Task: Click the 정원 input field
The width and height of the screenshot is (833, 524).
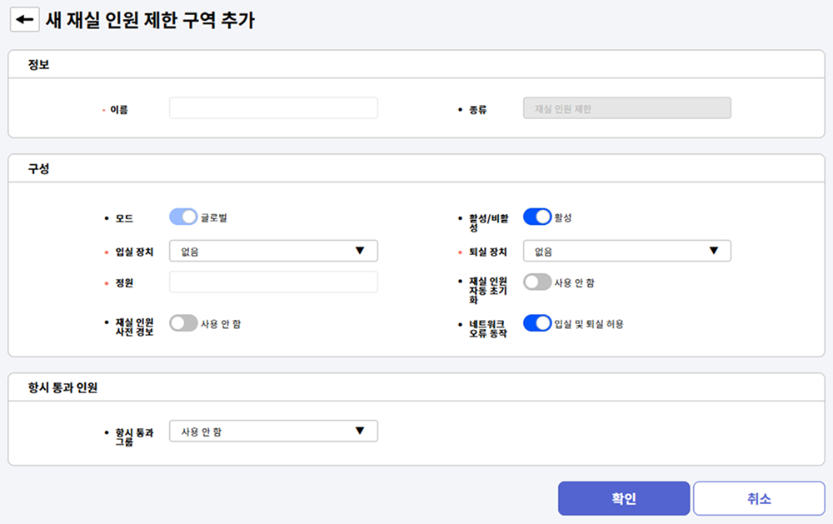Action: click(273, 282)
